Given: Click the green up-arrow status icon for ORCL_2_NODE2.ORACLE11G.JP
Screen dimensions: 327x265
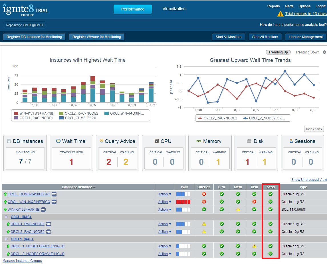Looking at the screenshot, I should tap(8, 254).
